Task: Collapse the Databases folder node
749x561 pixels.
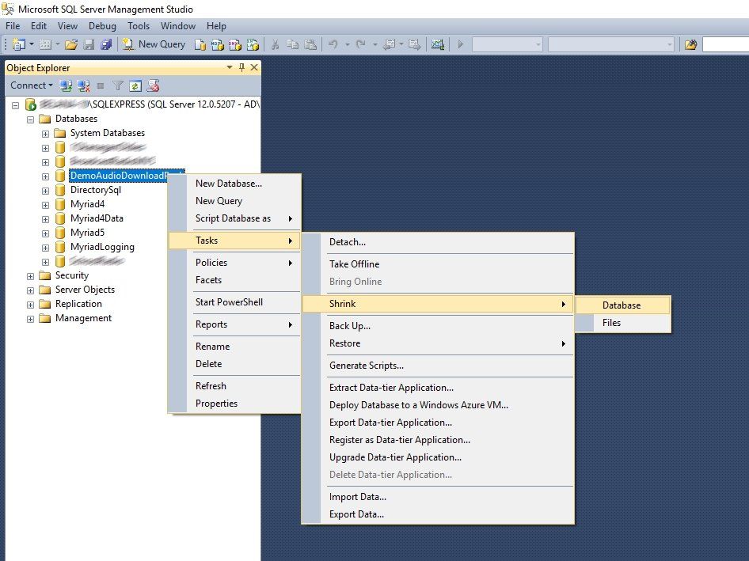Action: [31, 119]
